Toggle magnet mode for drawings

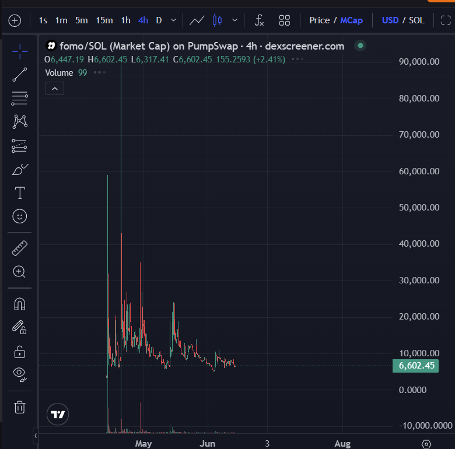pos(20,304)
